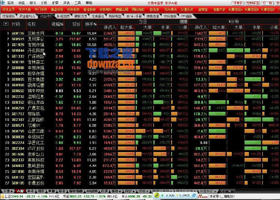280x200 pixels.
Task: Click the 自选股 toolbar button
Action: [154, 9]
